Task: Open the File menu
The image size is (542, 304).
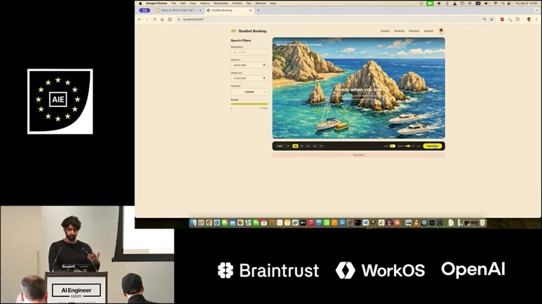Action: pos(174,3)
